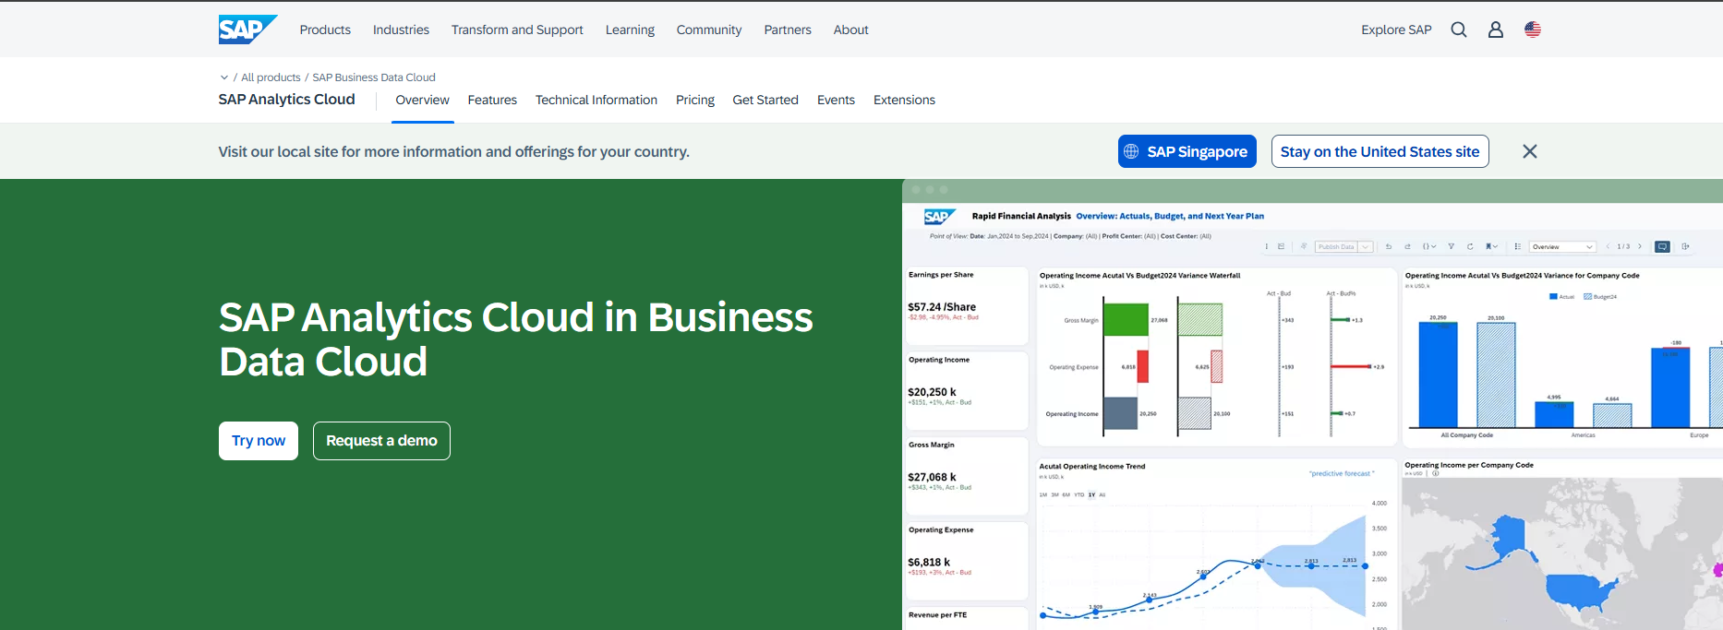Open the Products menu
The image size is (1723, 630).
325,30
